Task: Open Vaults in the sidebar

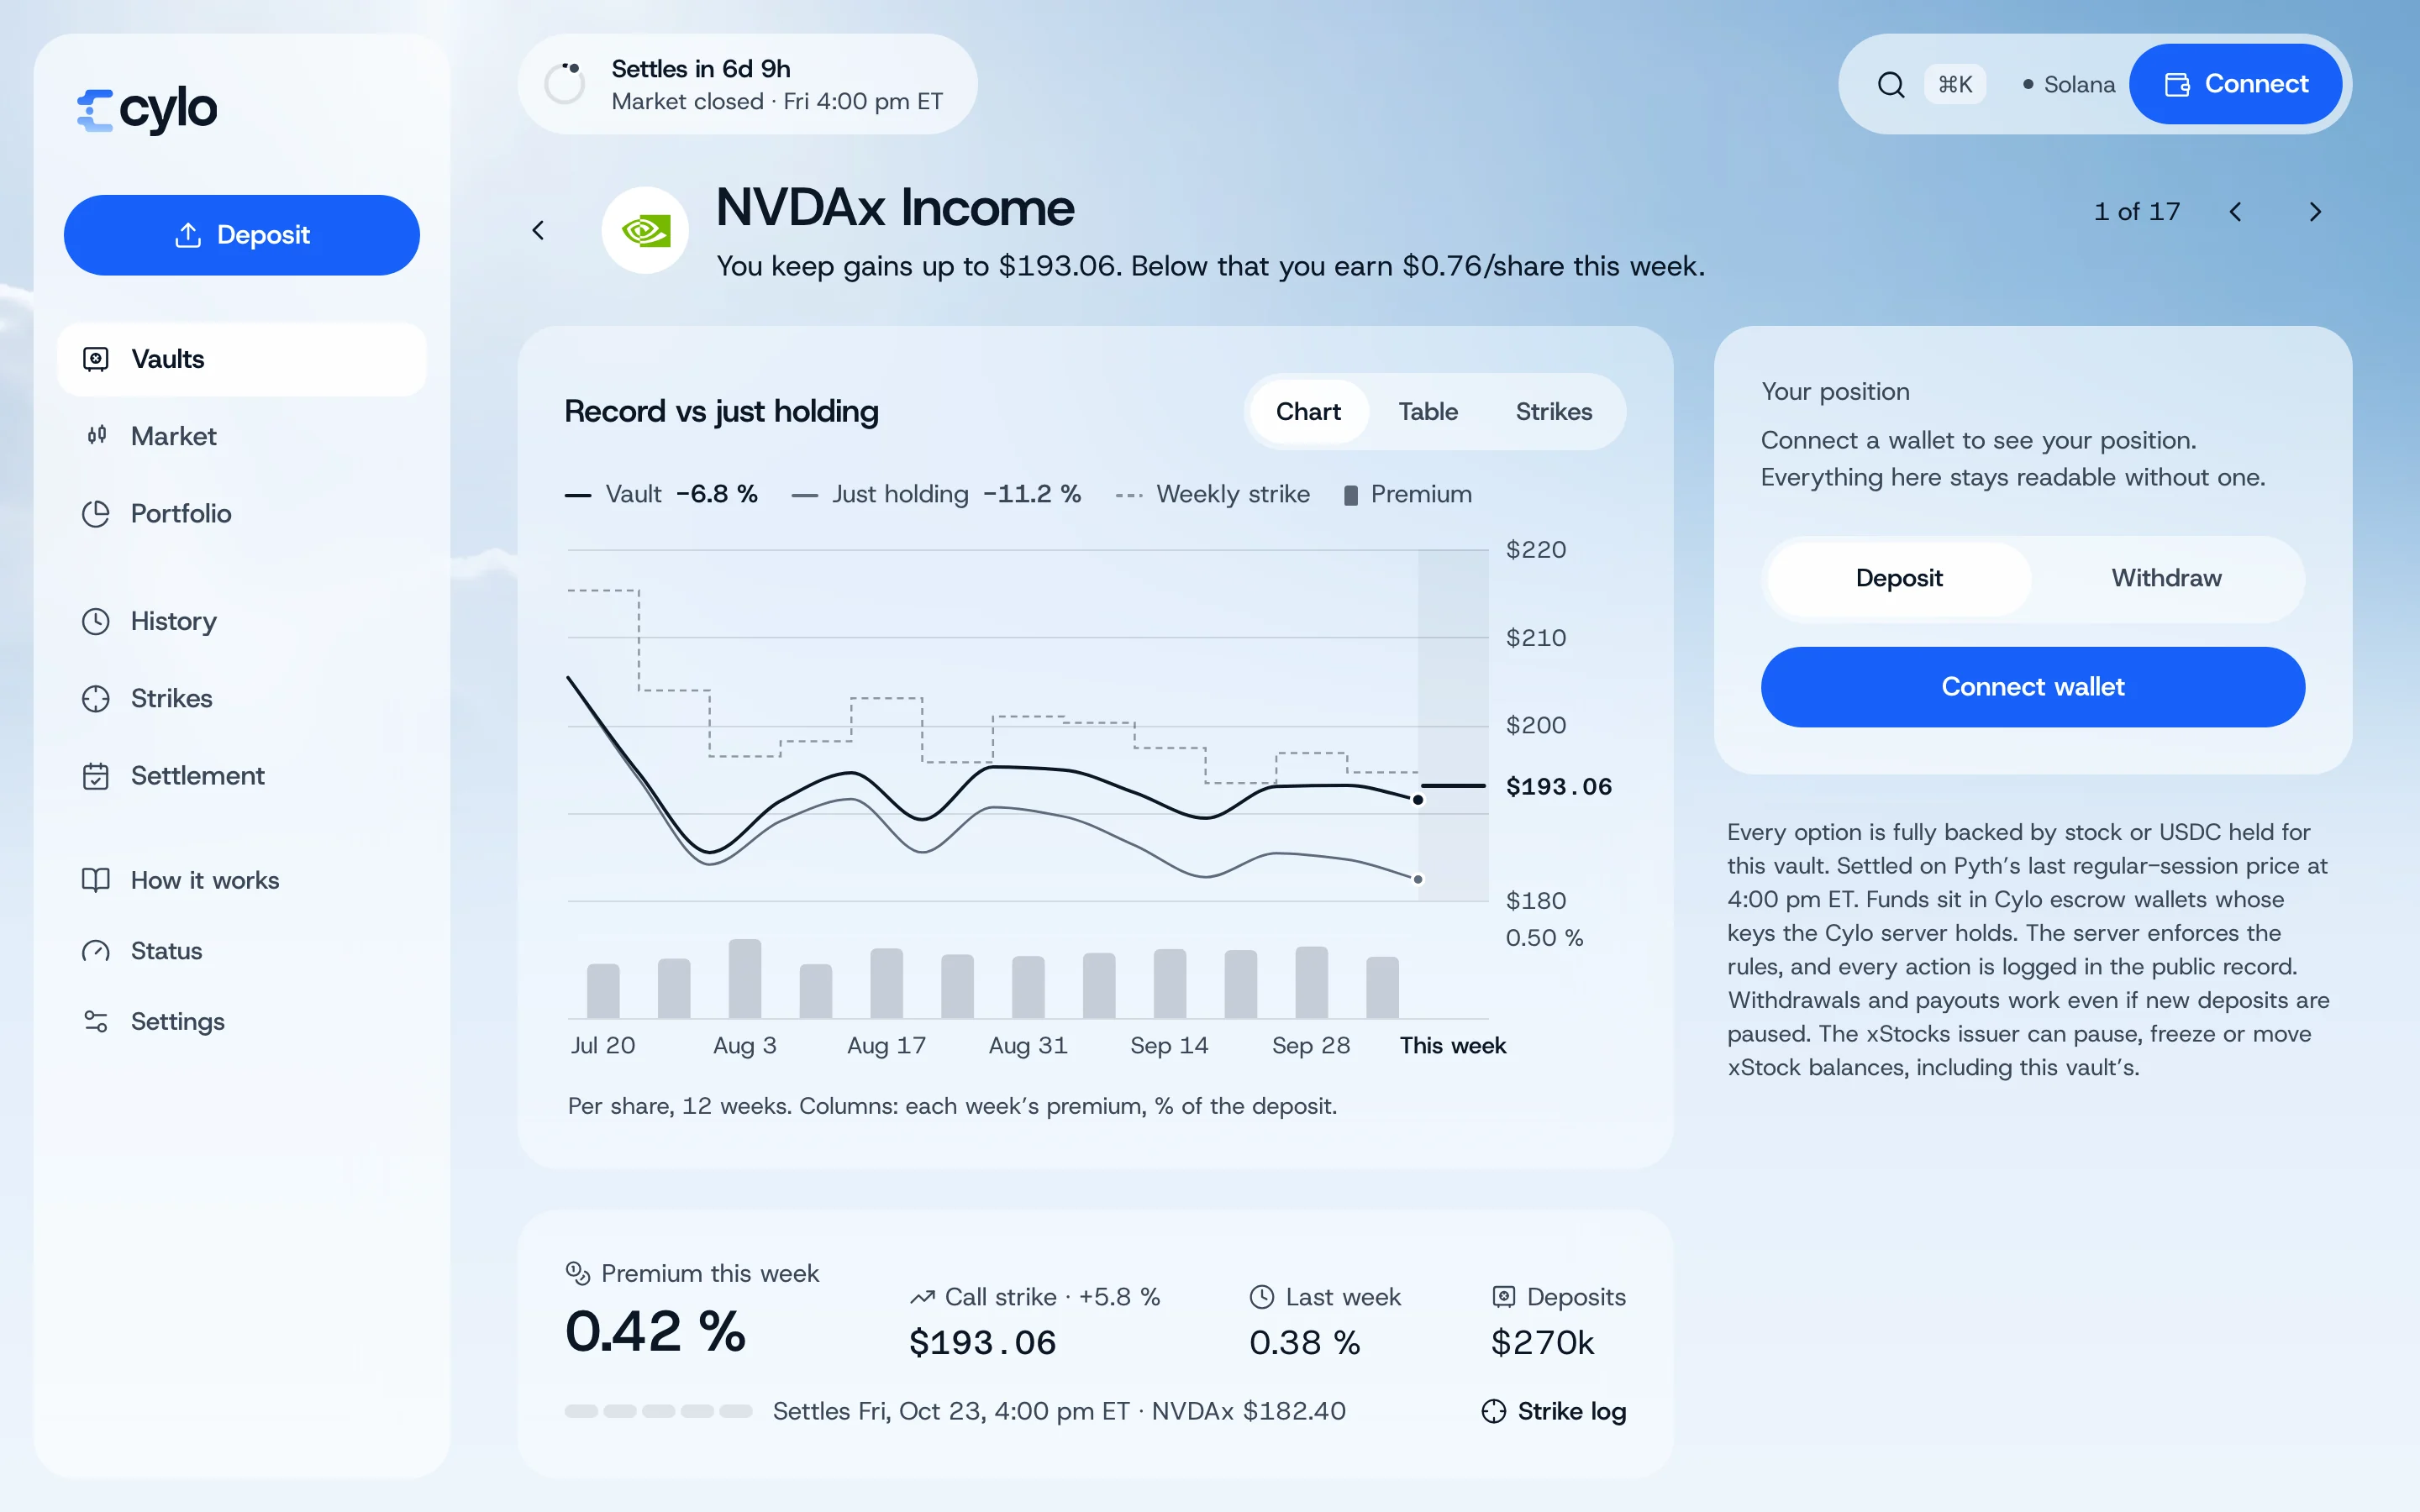Action: point(242,359)
